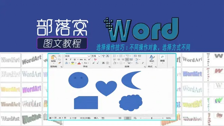Screen dimensions: 224x126
Task: Click the Format Painter brush icon
Action: [60, 63]
